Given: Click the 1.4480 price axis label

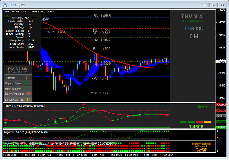Looking at the screenshot, I should (221, 86).
